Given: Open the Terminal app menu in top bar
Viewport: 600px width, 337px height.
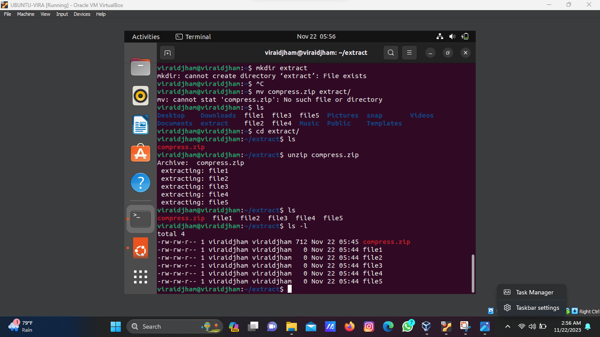Looking at the screenshot, I should click(193, 37).
